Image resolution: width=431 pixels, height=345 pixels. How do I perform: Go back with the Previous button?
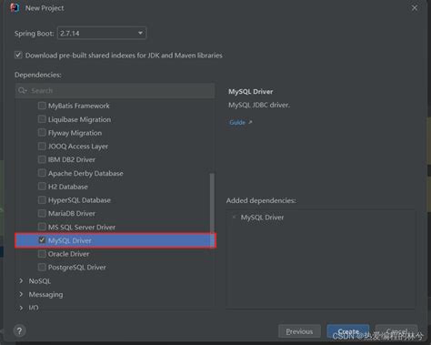(299, 331)
